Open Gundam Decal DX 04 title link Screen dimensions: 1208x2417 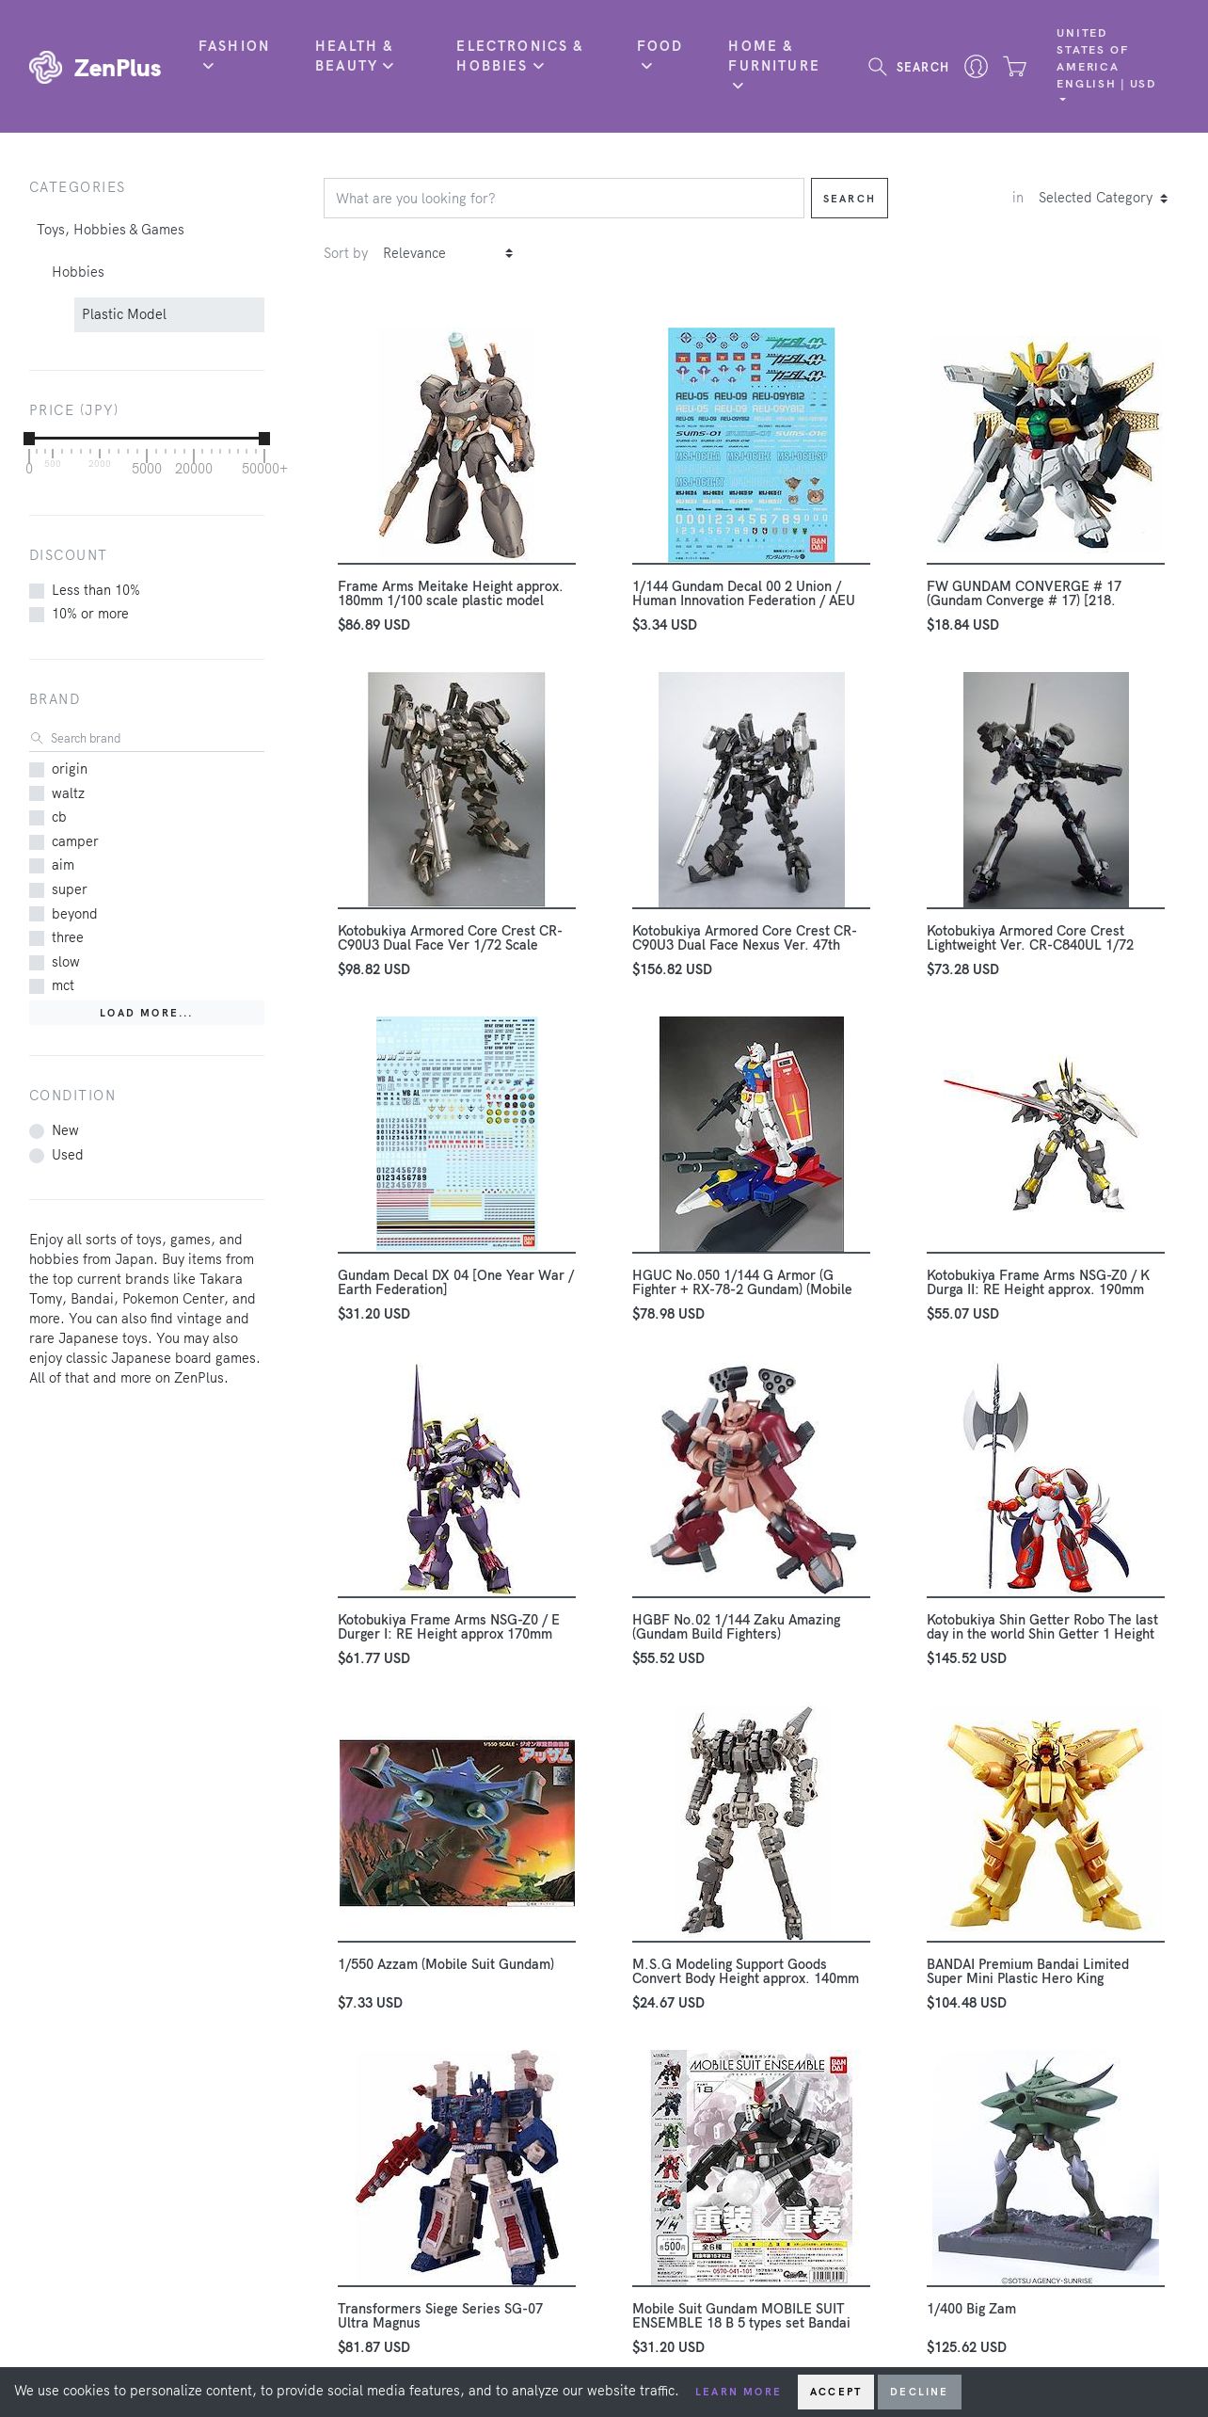455,1282
